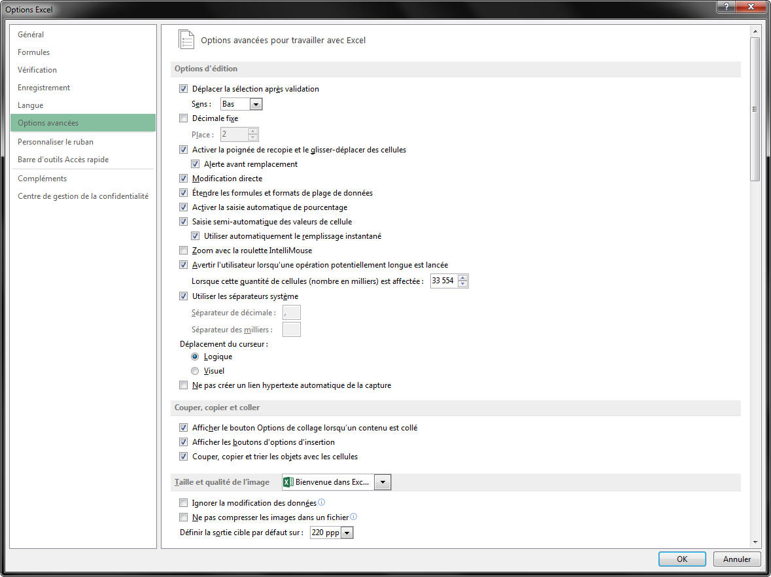This screenshot has width=771, height=577.
Task: Toggle "Activer la saisie automatique de pourcentage"
Action: [183, 207]
